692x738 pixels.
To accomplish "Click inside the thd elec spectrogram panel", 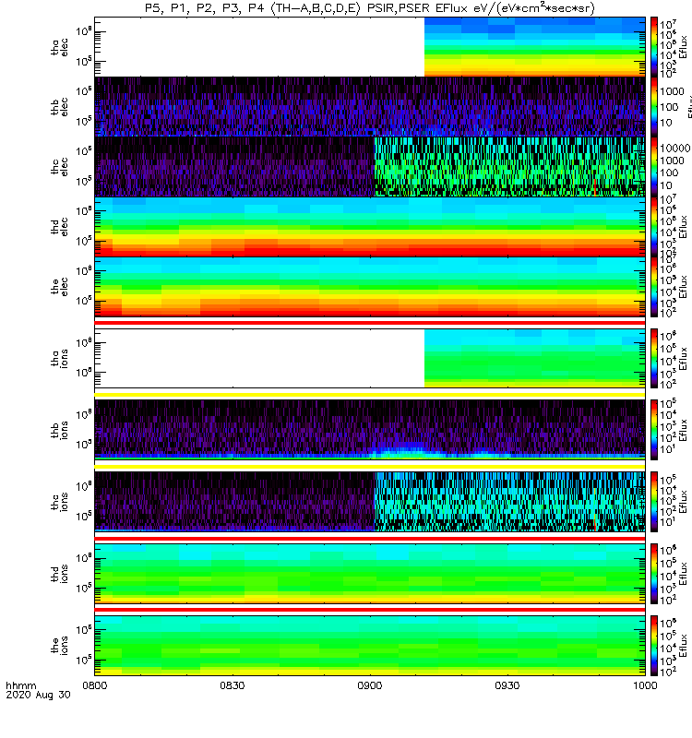I will [370, 226].
